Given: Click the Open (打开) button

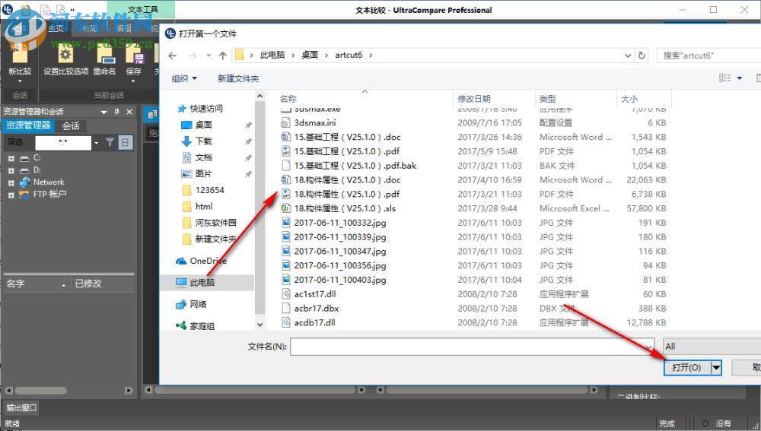Looking at the screenshot, I should (x=686, y=367).
